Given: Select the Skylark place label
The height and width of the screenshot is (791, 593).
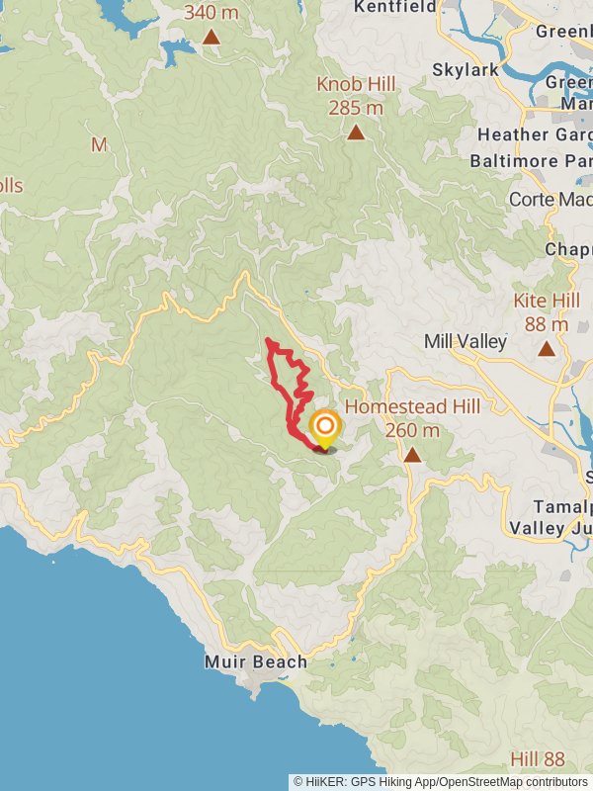Looking at the screenshot, I should click(466, 70).
